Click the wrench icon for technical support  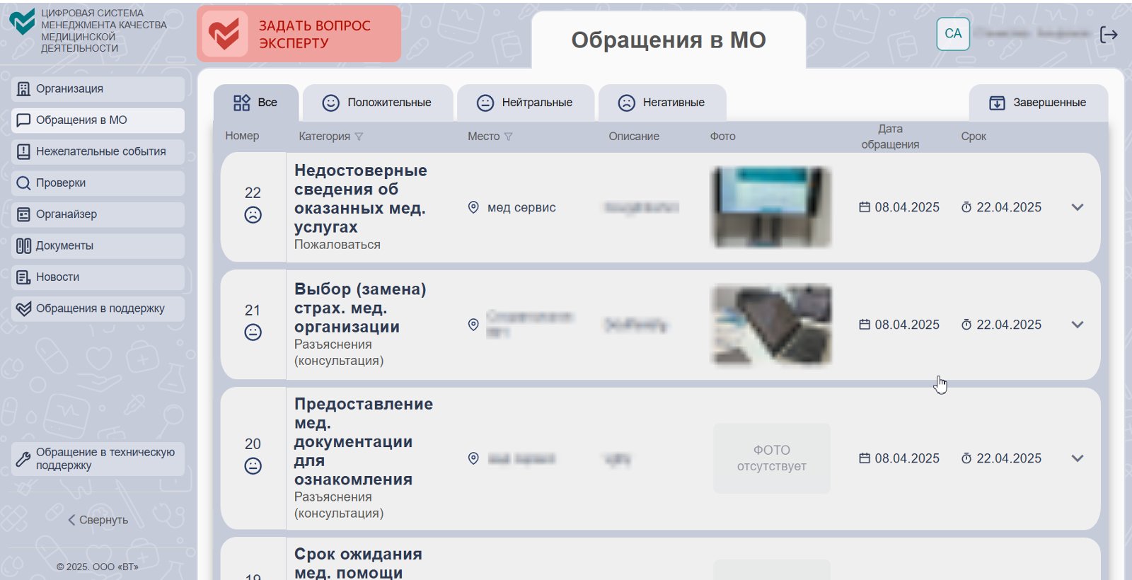pyautogui.click(x=23, y=458)
